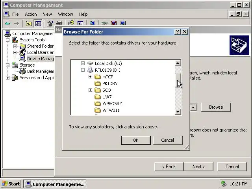Select Disk Management in the tree
Image resolution: width=252 pixels, height=189 pixels.
tap(41, 71)
